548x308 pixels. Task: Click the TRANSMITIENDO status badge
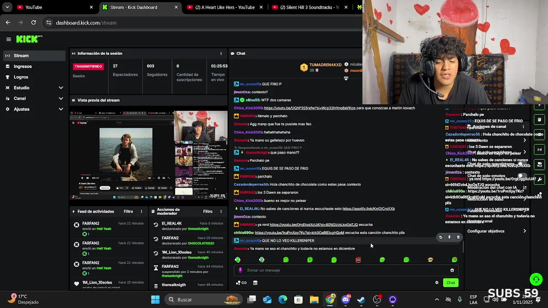(88, 66)
